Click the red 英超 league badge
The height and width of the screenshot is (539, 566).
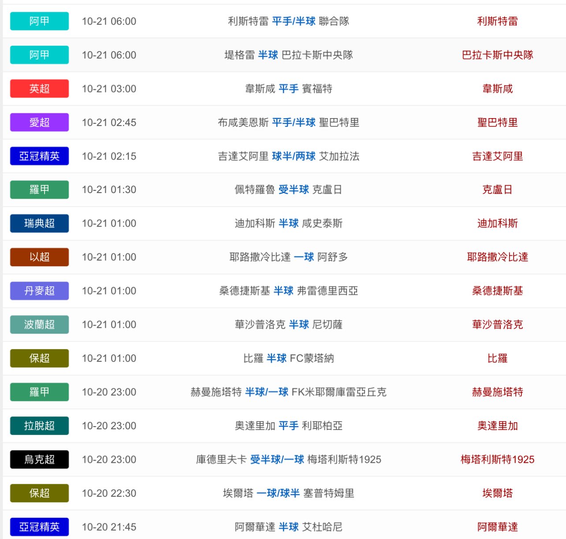pyautogui.click(x=39, y=89)
